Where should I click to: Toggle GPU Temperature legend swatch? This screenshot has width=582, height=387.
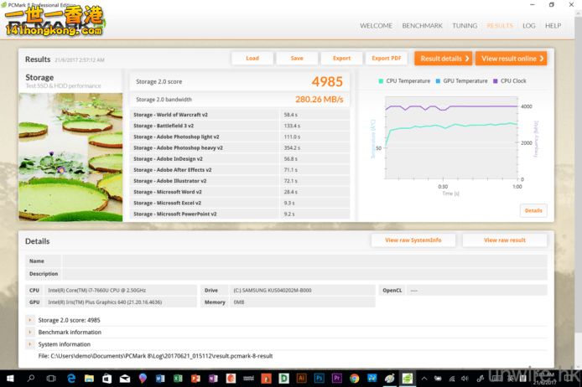(x=438, y=80)
